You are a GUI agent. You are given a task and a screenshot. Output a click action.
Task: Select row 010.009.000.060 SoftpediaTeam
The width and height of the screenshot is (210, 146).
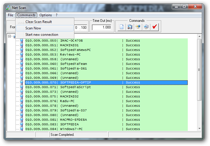click(x=106, y=64)
